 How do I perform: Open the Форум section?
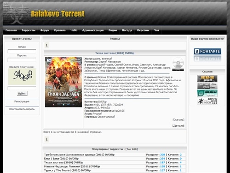[x=45, y=30]
